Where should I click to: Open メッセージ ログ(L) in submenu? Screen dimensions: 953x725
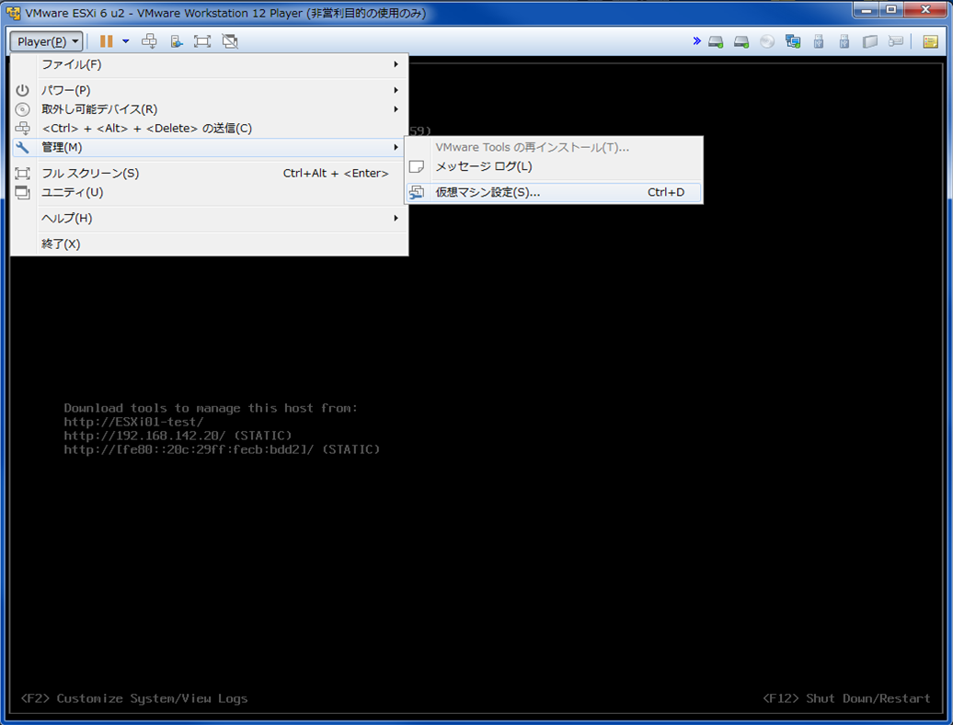point(554,166)
